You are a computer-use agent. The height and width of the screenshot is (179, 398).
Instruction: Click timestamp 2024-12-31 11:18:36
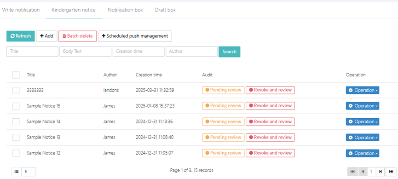pos(154,121)
